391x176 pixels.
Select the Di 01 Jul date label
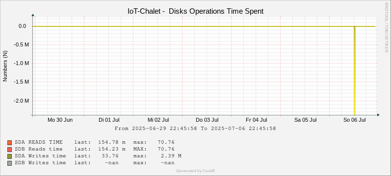pos(109,120)
